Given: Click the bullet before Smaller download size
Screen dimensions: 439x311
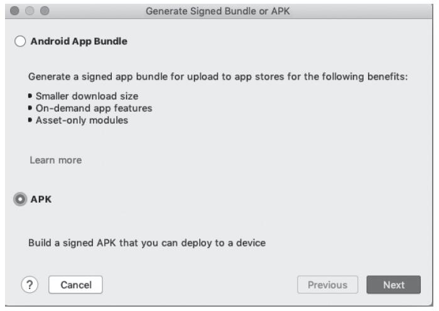Looking at the screenshot, I should click(31, 97).
